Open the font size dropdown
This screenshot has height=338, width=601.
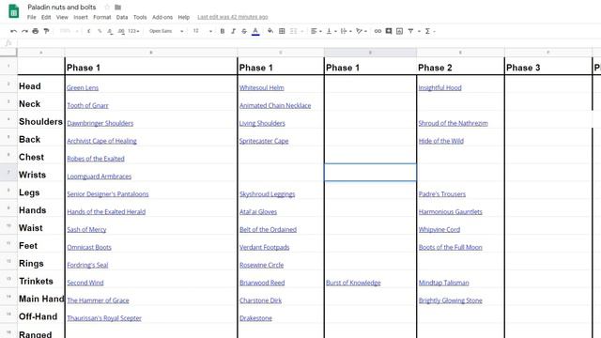(203, 31)
